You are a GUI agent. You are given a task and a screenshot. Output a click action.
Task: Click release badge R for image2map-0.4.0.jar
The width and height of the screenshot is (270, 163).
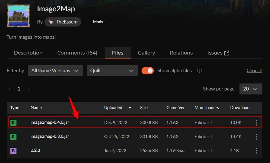(13, 123)
